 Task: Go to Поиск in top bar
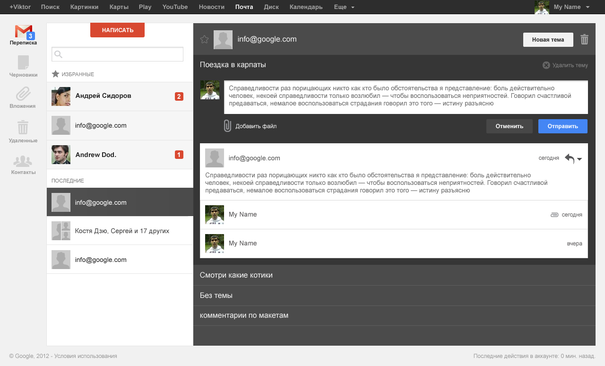50,7
